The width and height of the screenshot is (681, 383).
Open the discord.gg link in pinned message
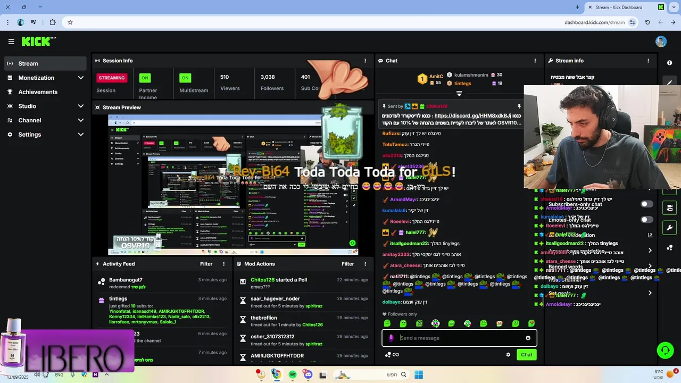(x=472, y=115)
